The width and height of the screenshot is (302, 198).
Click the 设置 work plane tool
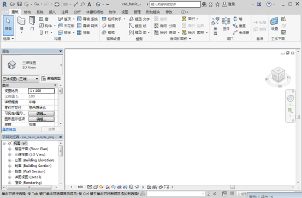point(274,24)
